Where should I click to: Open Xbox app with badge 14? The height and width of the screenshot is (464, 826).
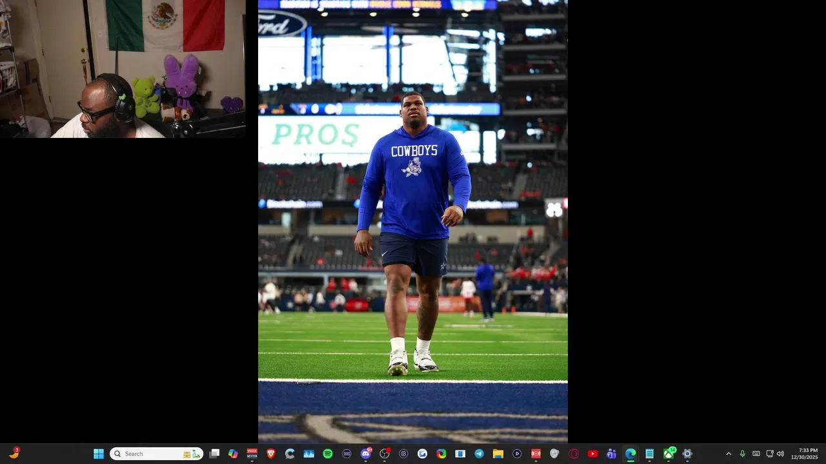pos(669,454)
